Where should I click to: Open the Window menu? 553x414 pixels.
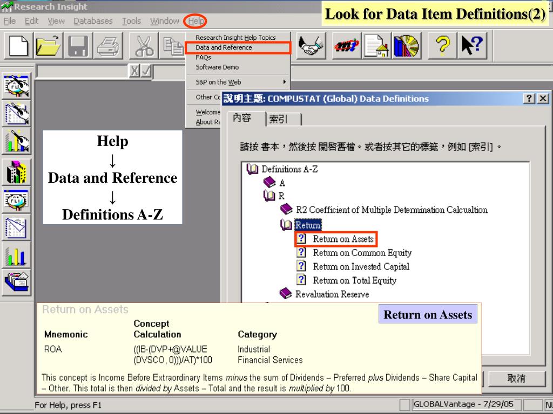coord(165,21)
